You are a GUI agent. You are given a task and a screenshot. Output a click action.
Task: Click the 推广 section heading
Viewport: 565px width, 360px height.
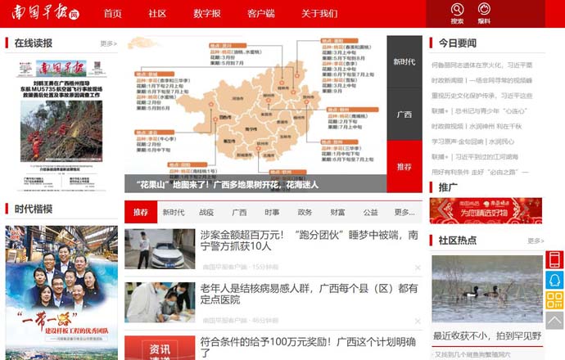[448, 187]
